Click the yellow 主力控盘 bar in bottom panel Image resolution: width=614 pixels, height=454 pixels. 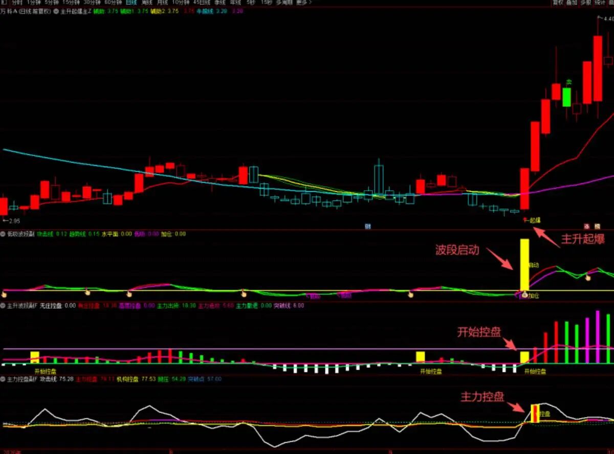click(x=535, y=413)
